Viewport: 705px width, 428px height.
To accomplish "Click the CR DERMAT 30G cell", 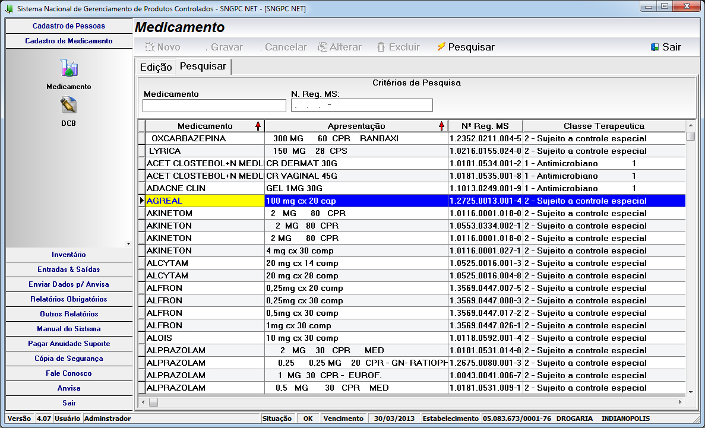I will tap(356, 164).
